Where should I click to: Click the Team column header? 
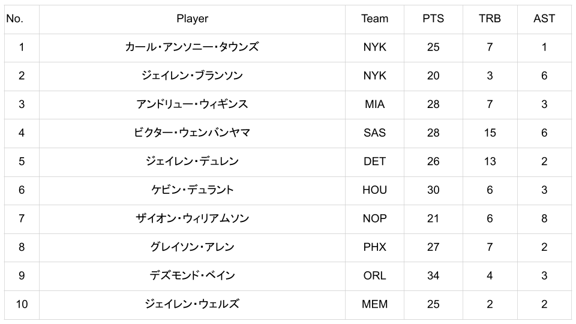pyautogui.click(x=374, y=19)
